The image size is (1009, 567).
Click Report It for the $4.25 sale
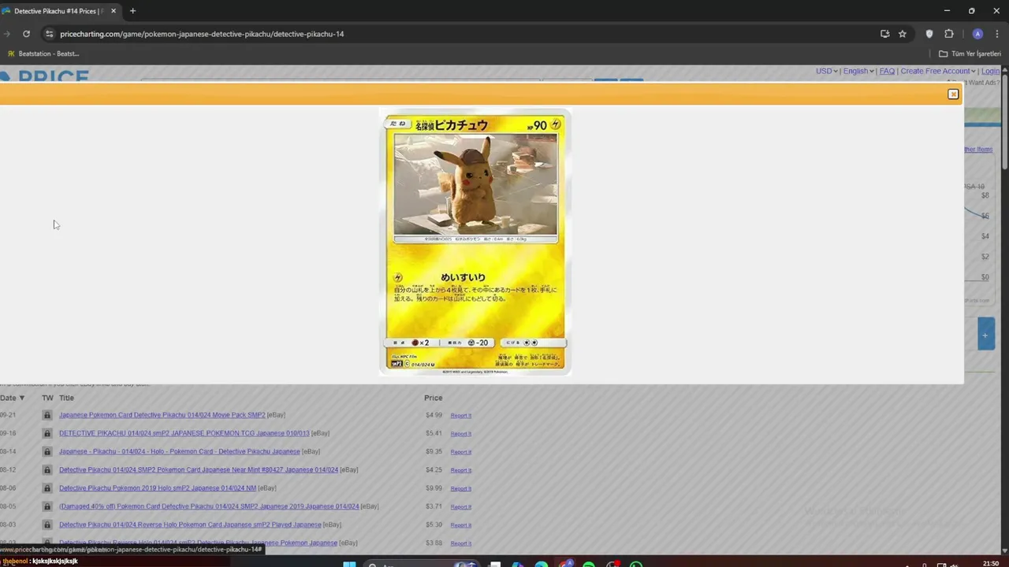[x=461, y=470]
